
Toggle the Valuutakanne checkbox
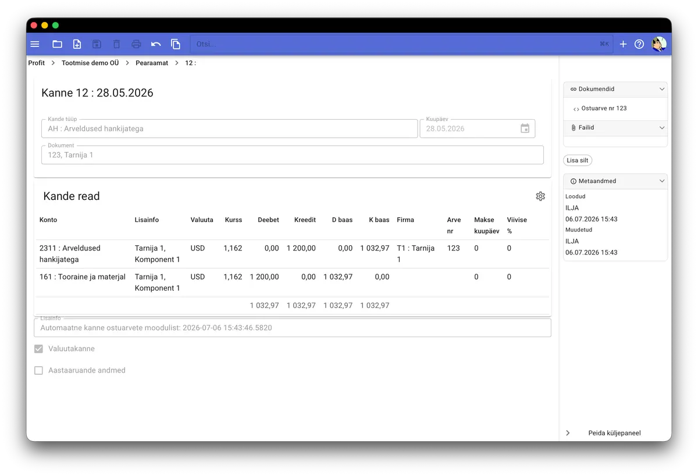[x=39, y=349]
